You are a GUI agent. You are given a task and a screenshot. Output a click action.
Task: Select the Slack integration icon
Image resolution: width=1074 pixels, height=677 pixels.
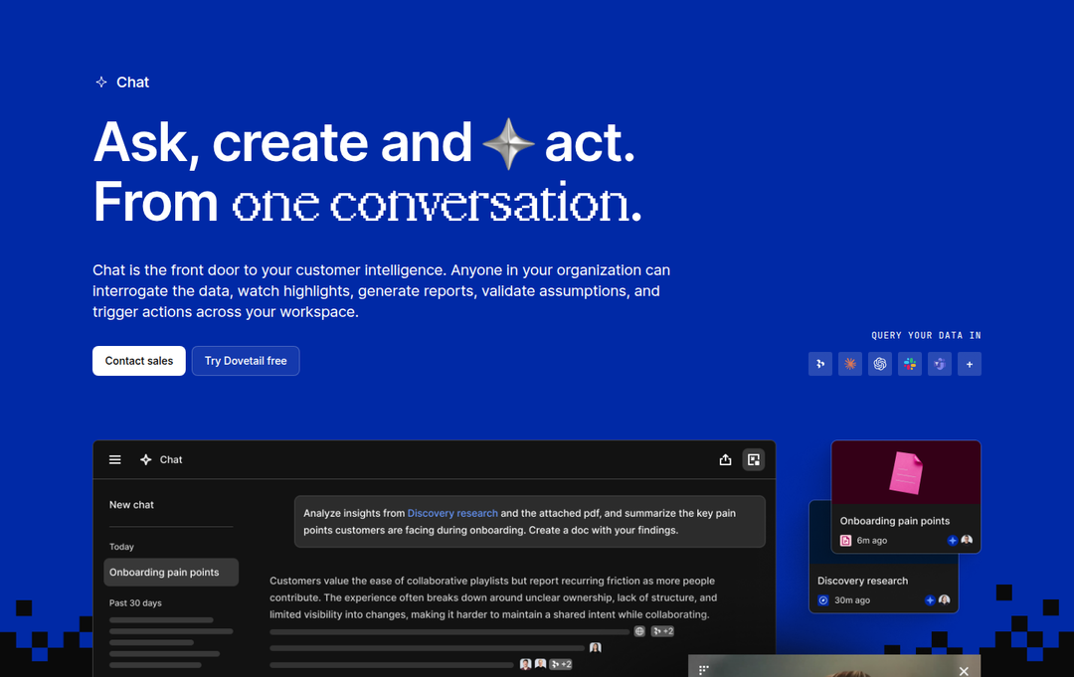pos(910,364)
